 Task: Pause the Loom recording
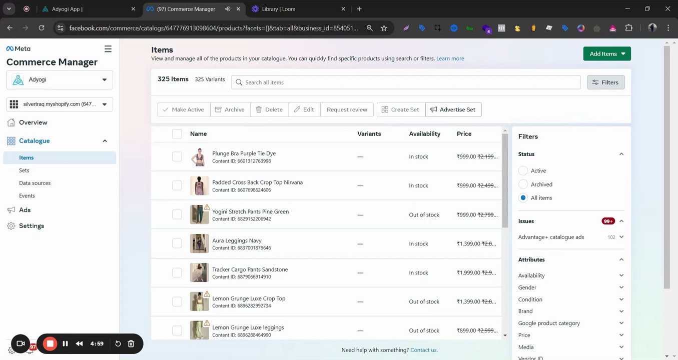[65, 343]
